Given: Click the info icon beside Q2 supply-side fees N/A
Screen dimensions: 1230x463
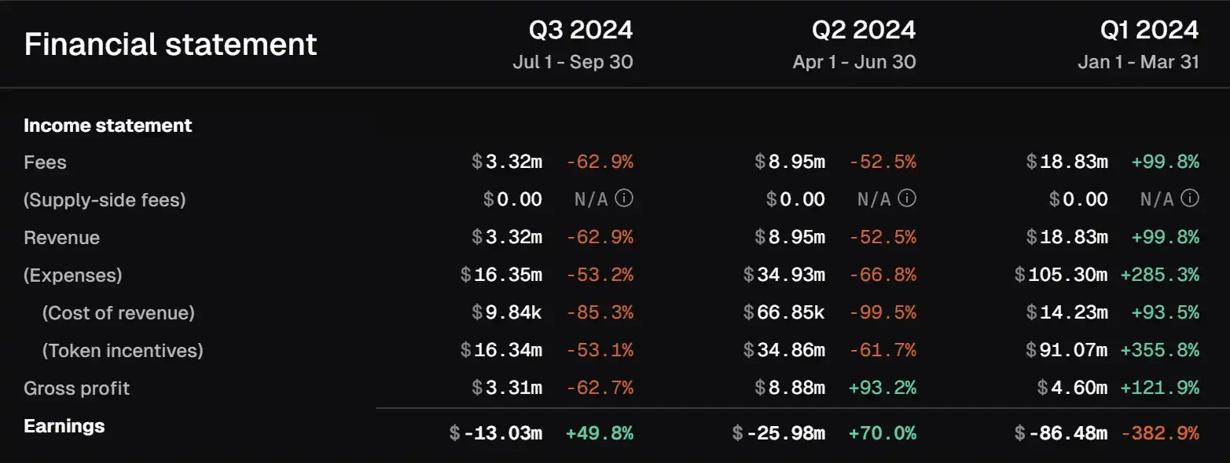Looking at the screenshot, I should tap(907, 199).
